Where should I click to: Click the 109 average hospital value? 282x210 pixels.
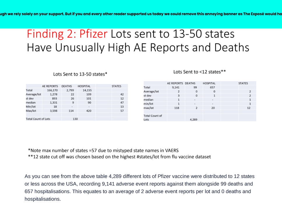click(x=89, y=94)
